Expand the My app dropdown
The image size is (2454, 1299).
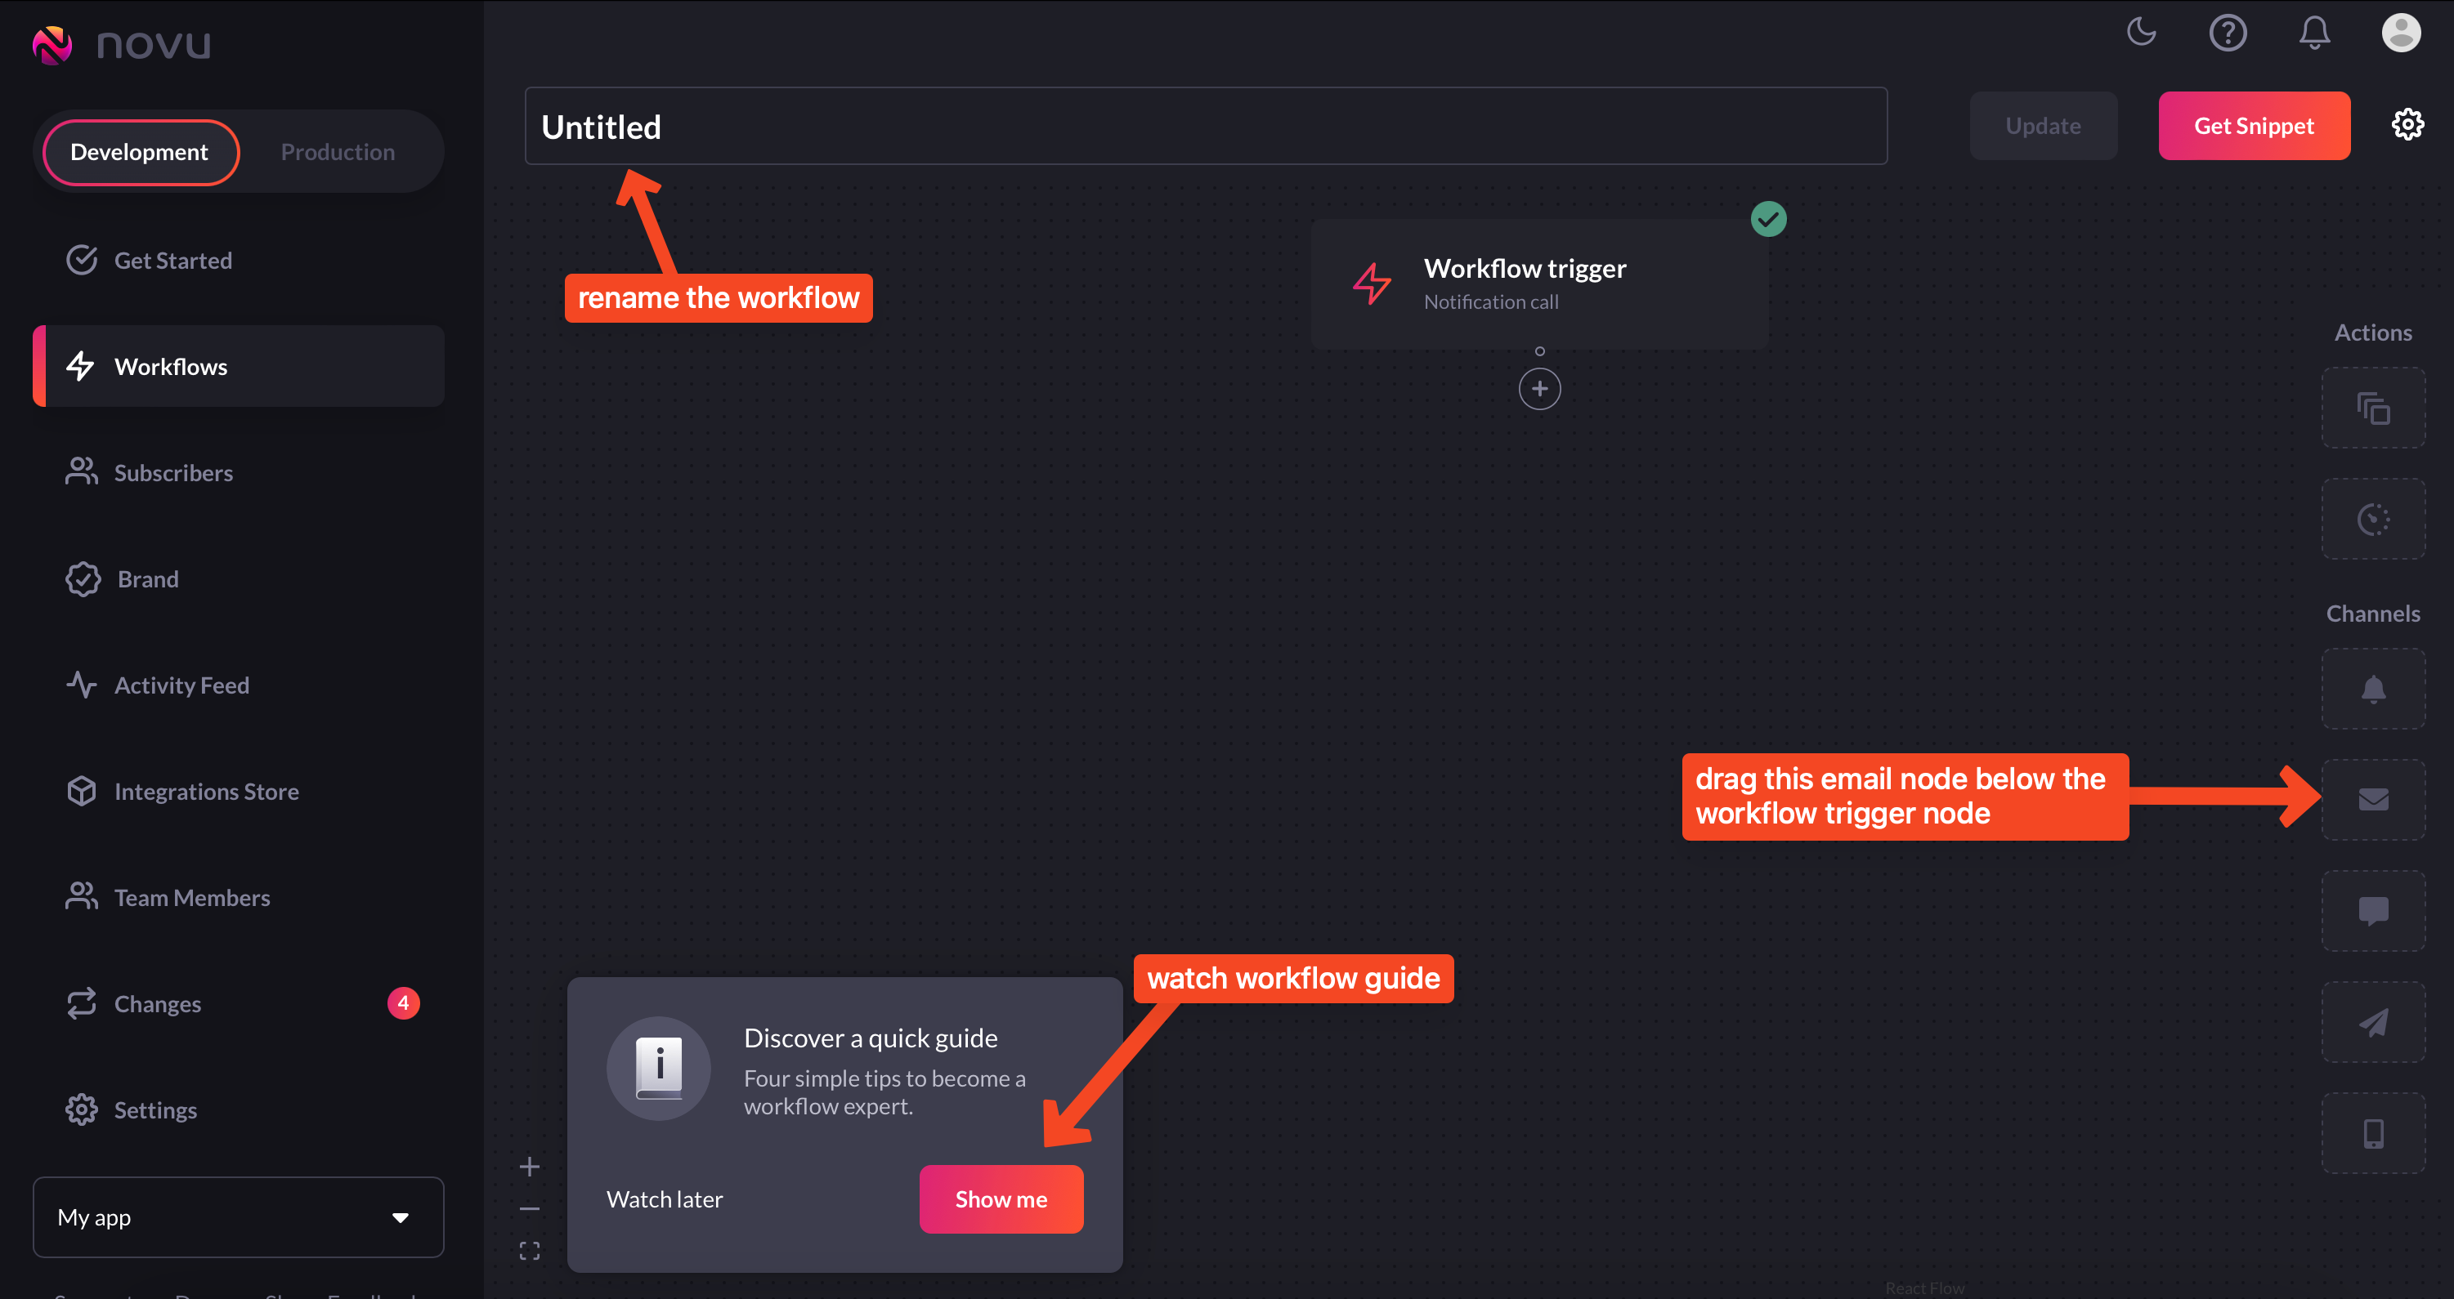238,1216
